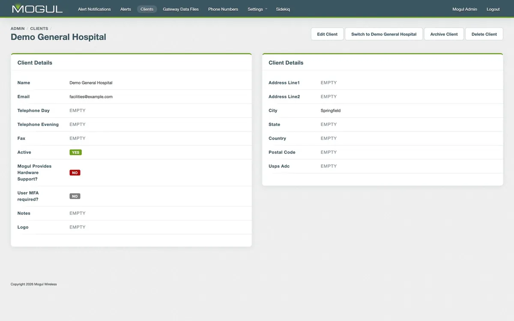Click the Name value Demo General Hospital
This screenshot has width=514, height=321.
[x=91, y=83]
